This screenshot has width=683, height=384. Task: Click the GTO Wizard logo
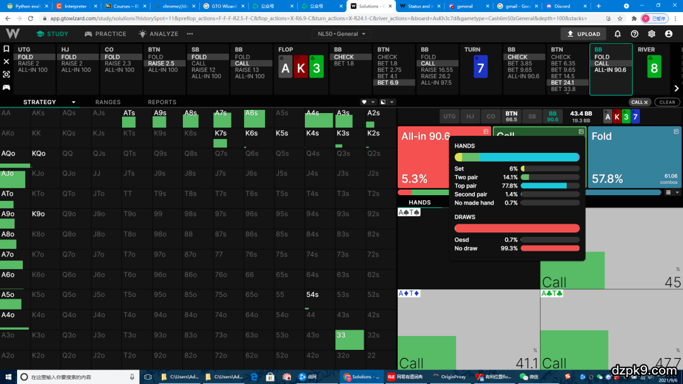(x=13, y=33)
